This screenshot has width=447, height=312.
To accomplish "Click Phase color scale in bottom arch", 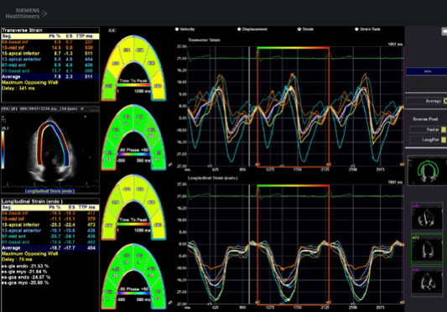I will click(x=133, y=294).
